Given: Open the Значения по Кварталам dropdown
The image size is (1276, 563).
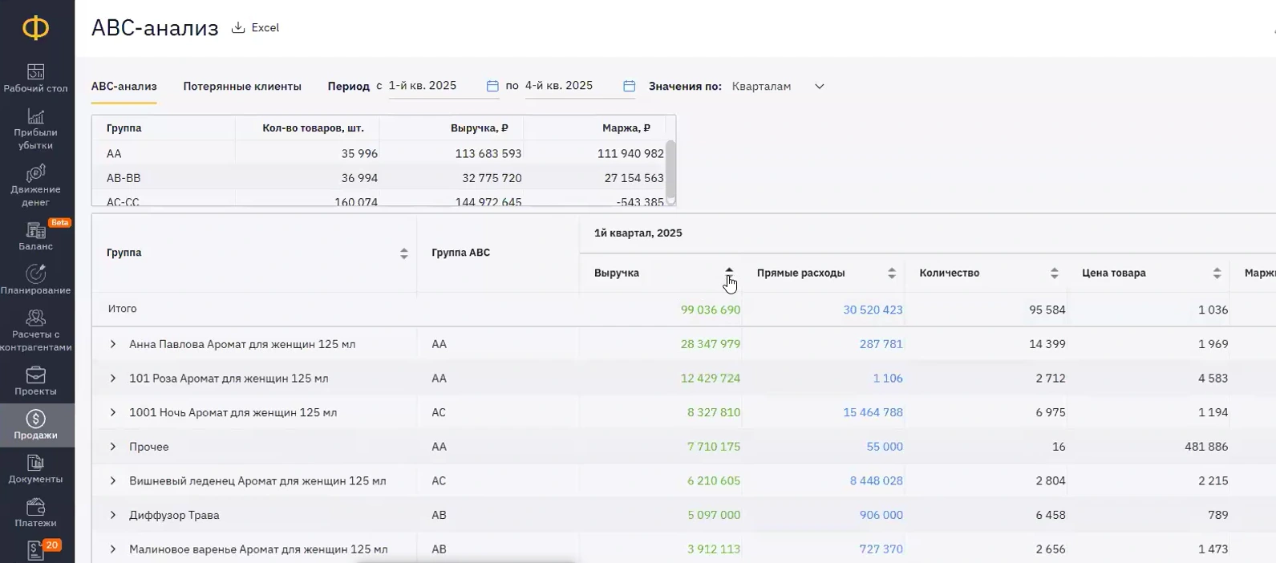Looking at the screenshot, I should point(777,86).
